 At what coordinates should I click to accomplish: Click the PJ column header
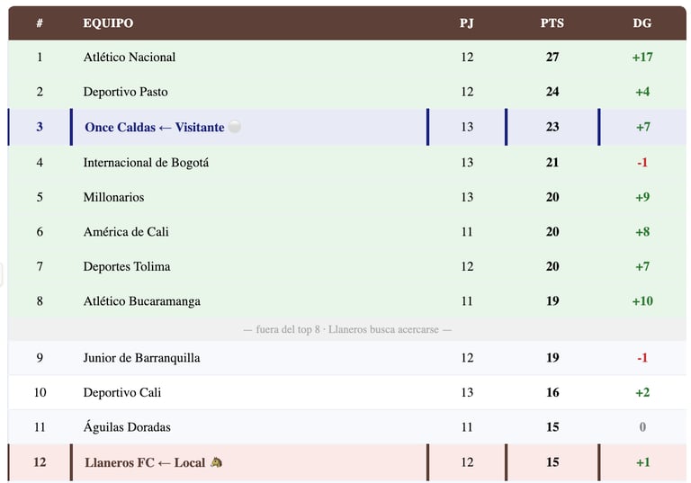(466, 23)
